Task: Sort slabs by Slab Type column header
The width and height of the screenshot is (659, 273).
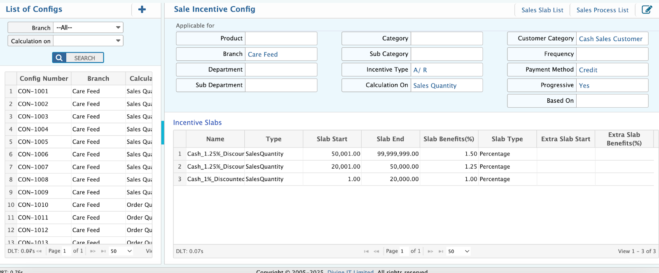Action: pos(507,139)
